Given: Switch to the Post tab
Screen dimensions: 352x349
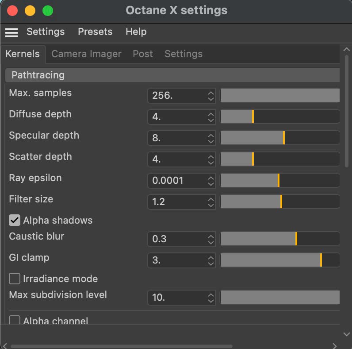Looking at the screenshot, I should click(x=143, y=54).
